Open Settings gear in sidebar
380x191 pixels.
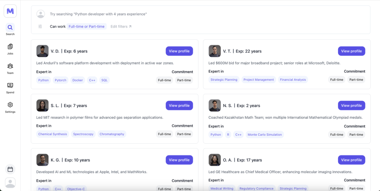(10, 107)
